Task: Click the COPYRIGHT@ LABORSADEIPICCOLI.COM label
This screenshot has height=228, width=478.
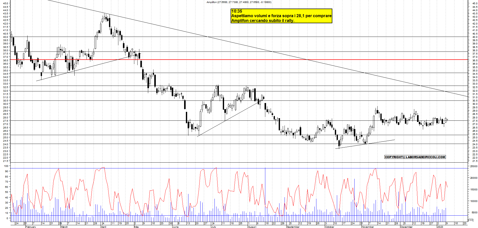Action: [415, 157]
